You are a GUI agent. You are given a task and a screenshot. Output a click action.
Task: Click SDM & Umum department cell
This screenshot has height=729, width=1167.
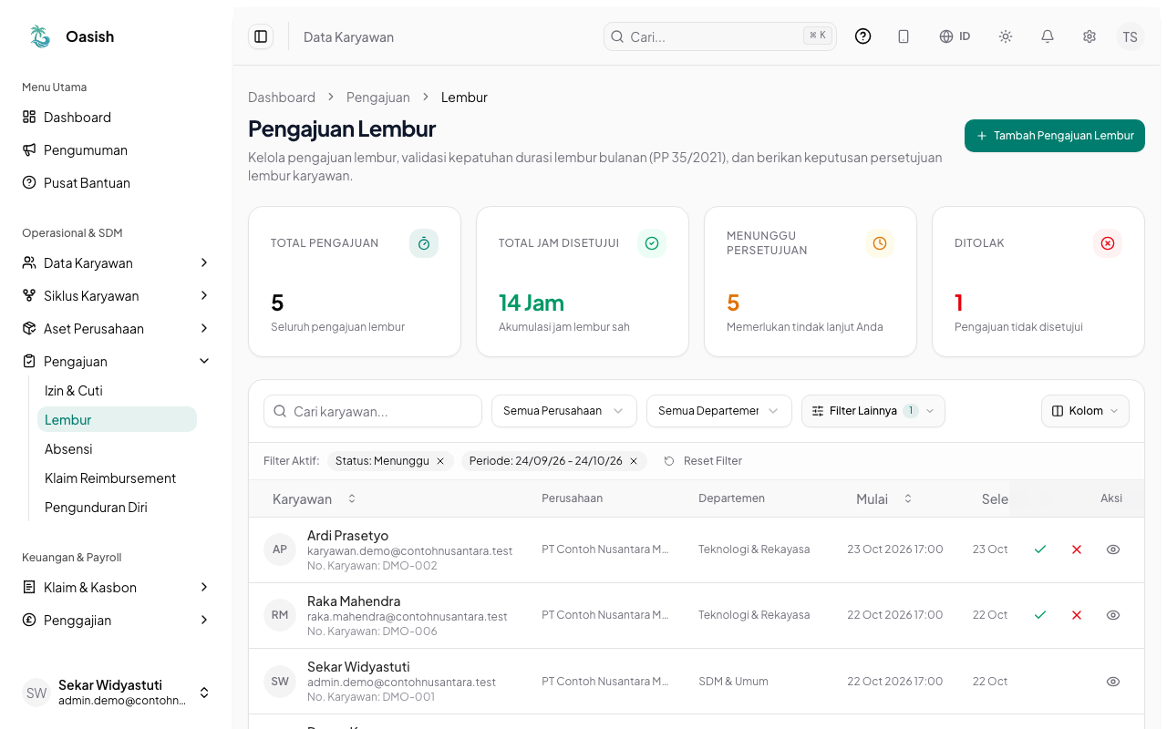click(733, 682)
